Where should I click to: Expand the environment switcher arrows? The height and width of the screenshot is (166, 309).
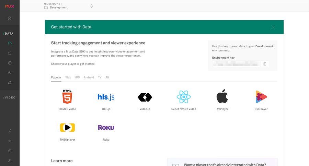(91, 6)
